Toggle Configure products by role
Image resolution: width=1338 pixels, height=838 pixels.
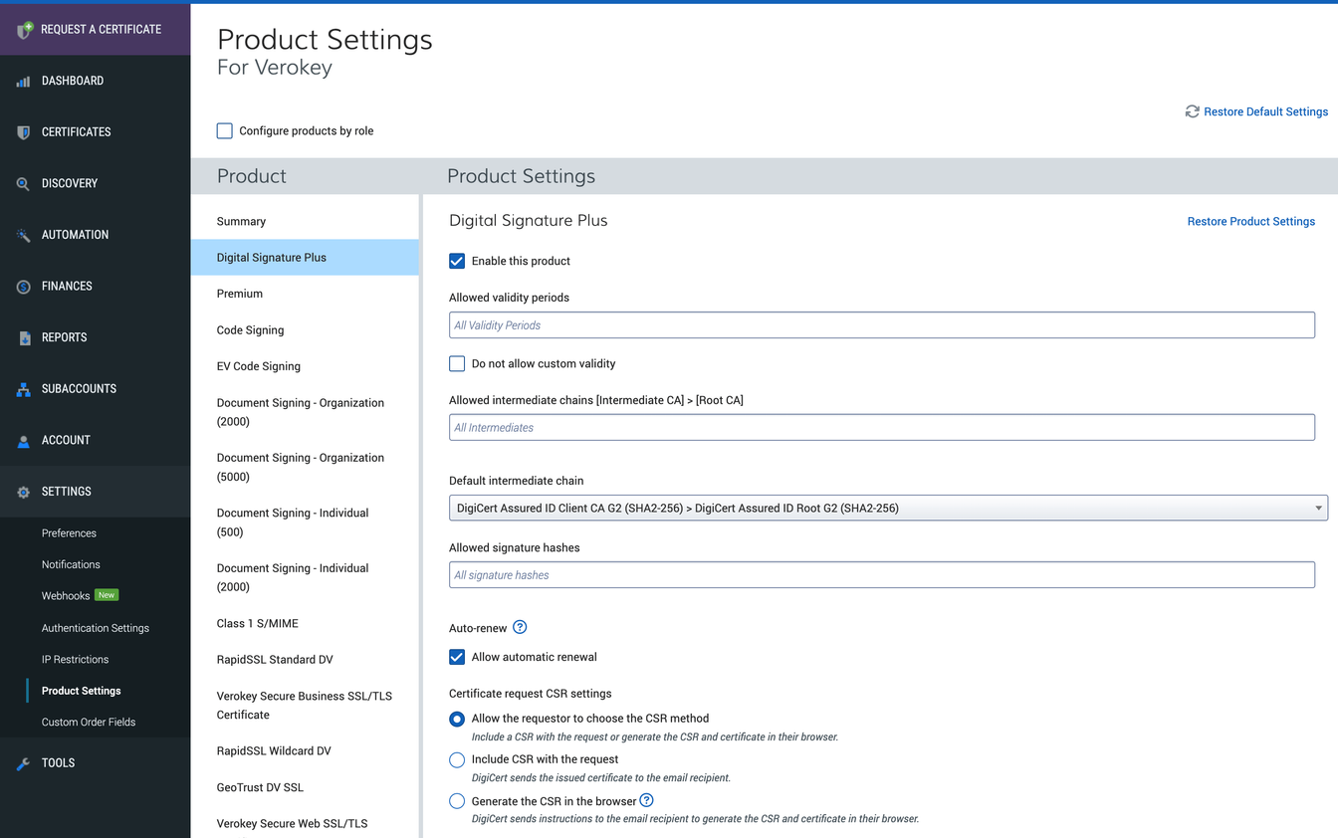(x=224, y=130)
